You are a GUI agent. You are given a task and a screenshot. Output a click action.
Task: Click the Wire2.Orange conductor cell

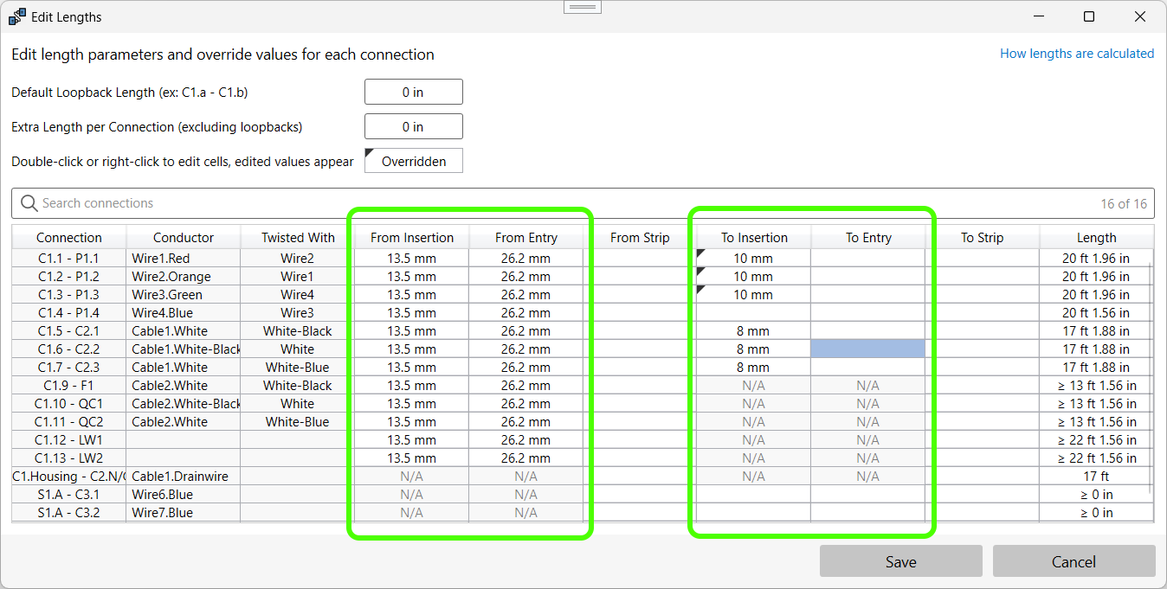[x=184, y=276]
